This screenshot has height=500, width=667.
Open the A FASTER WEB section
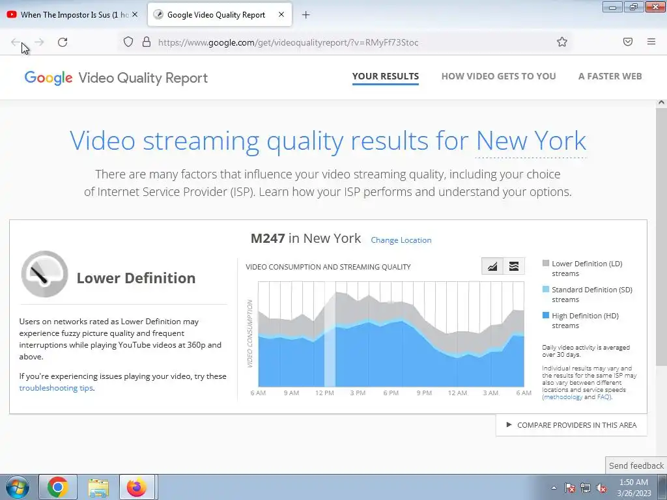pos(610,77)
